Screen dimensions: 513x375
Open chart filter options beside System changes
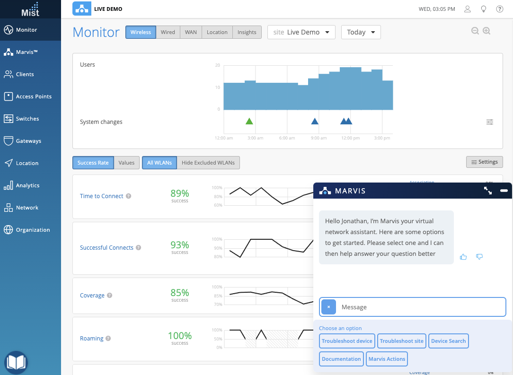489,122
